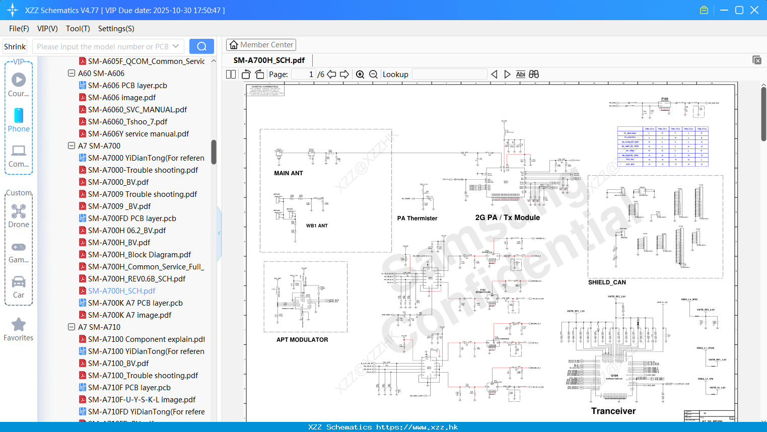
Task: Open SM-A7000_BV.pdf
Action: pyautogui.click(x=118, y=182)
